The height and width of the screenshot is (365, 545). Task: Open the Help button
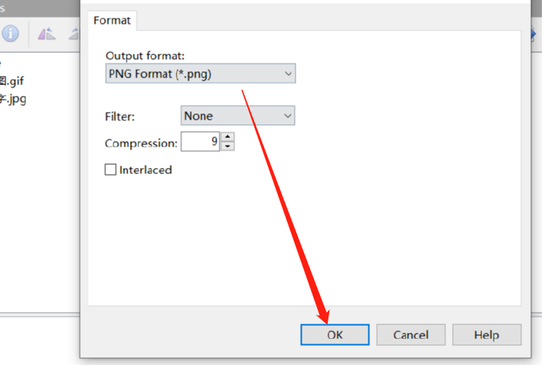(487, 335)
